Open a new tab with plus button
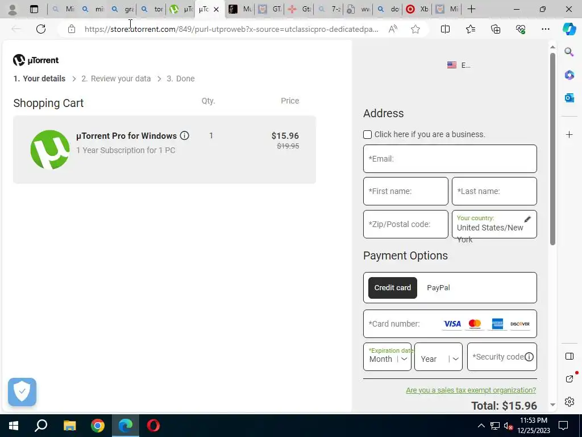This screenshot has height=437, width=582. pyautogui.click(x=471, y=9)
